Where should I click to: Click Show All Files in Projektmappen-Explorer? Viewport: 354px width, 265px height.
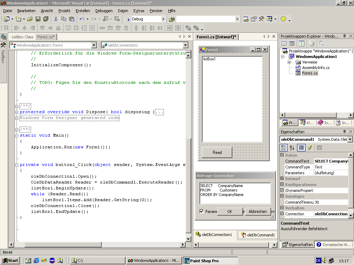pyautogui.click(x=312, y=43)
